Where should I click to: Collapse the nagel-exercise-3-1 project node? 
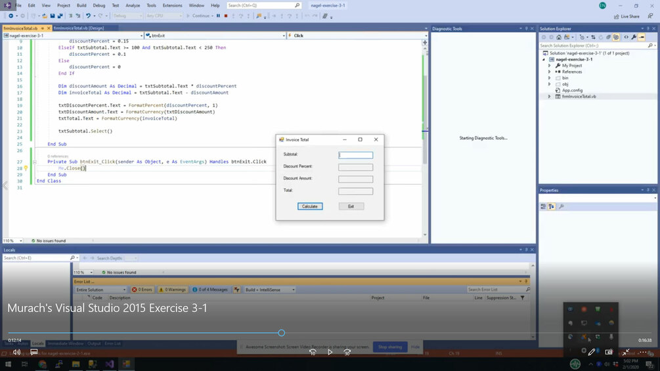[544, 60]
